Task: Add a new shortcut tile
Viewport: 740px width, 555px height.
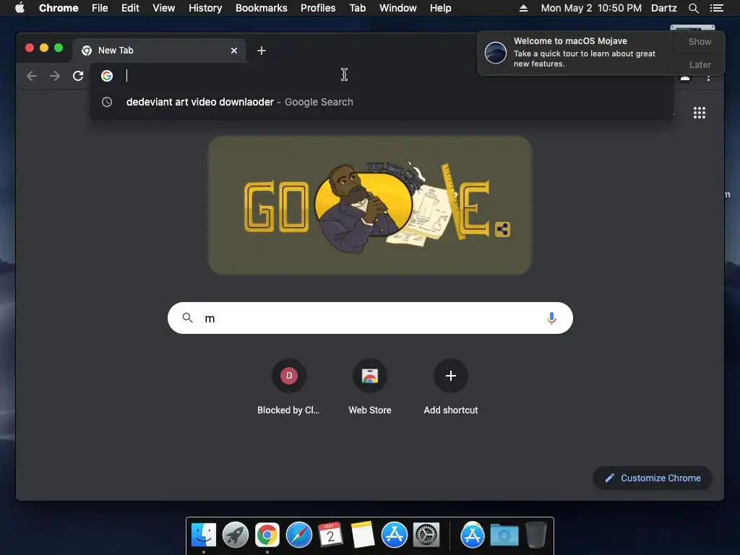Action: click(x=451, y=388)
